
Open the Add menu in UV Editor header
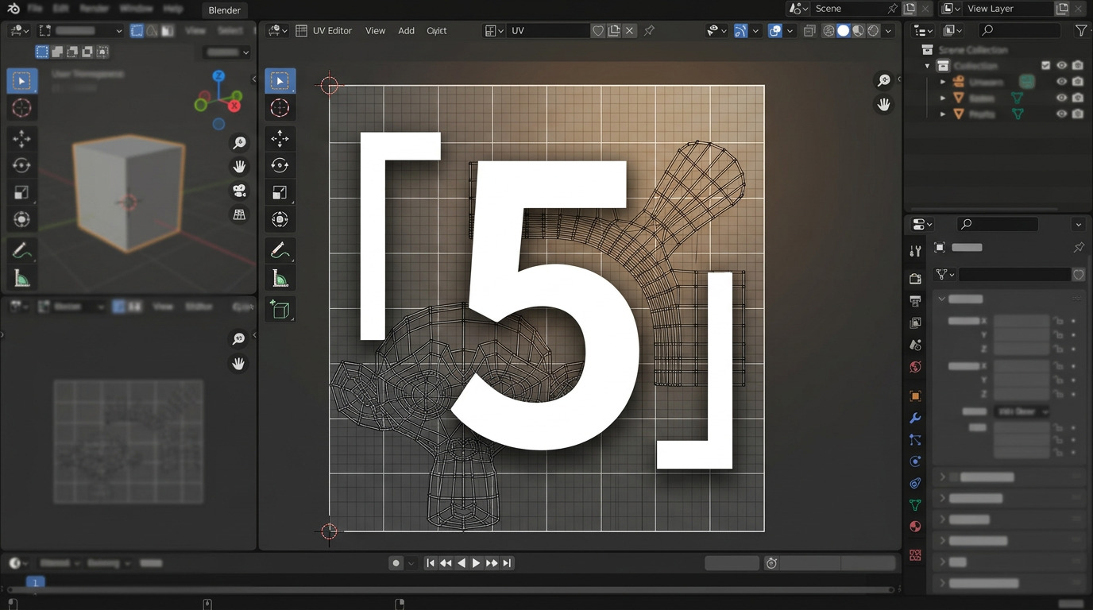[406, 30]
